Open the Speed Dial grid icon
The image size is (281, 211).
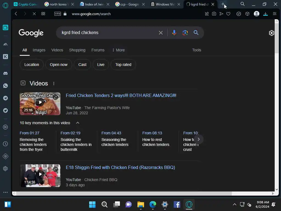point(43,14)
